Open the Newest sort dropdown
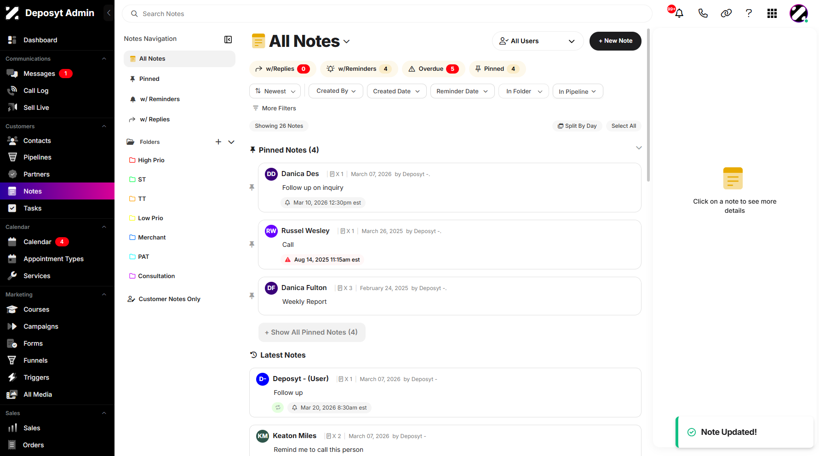 tap(275, 91)
